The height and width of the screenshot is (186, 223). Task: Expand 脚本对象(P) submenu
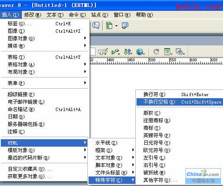coord(112,165)
